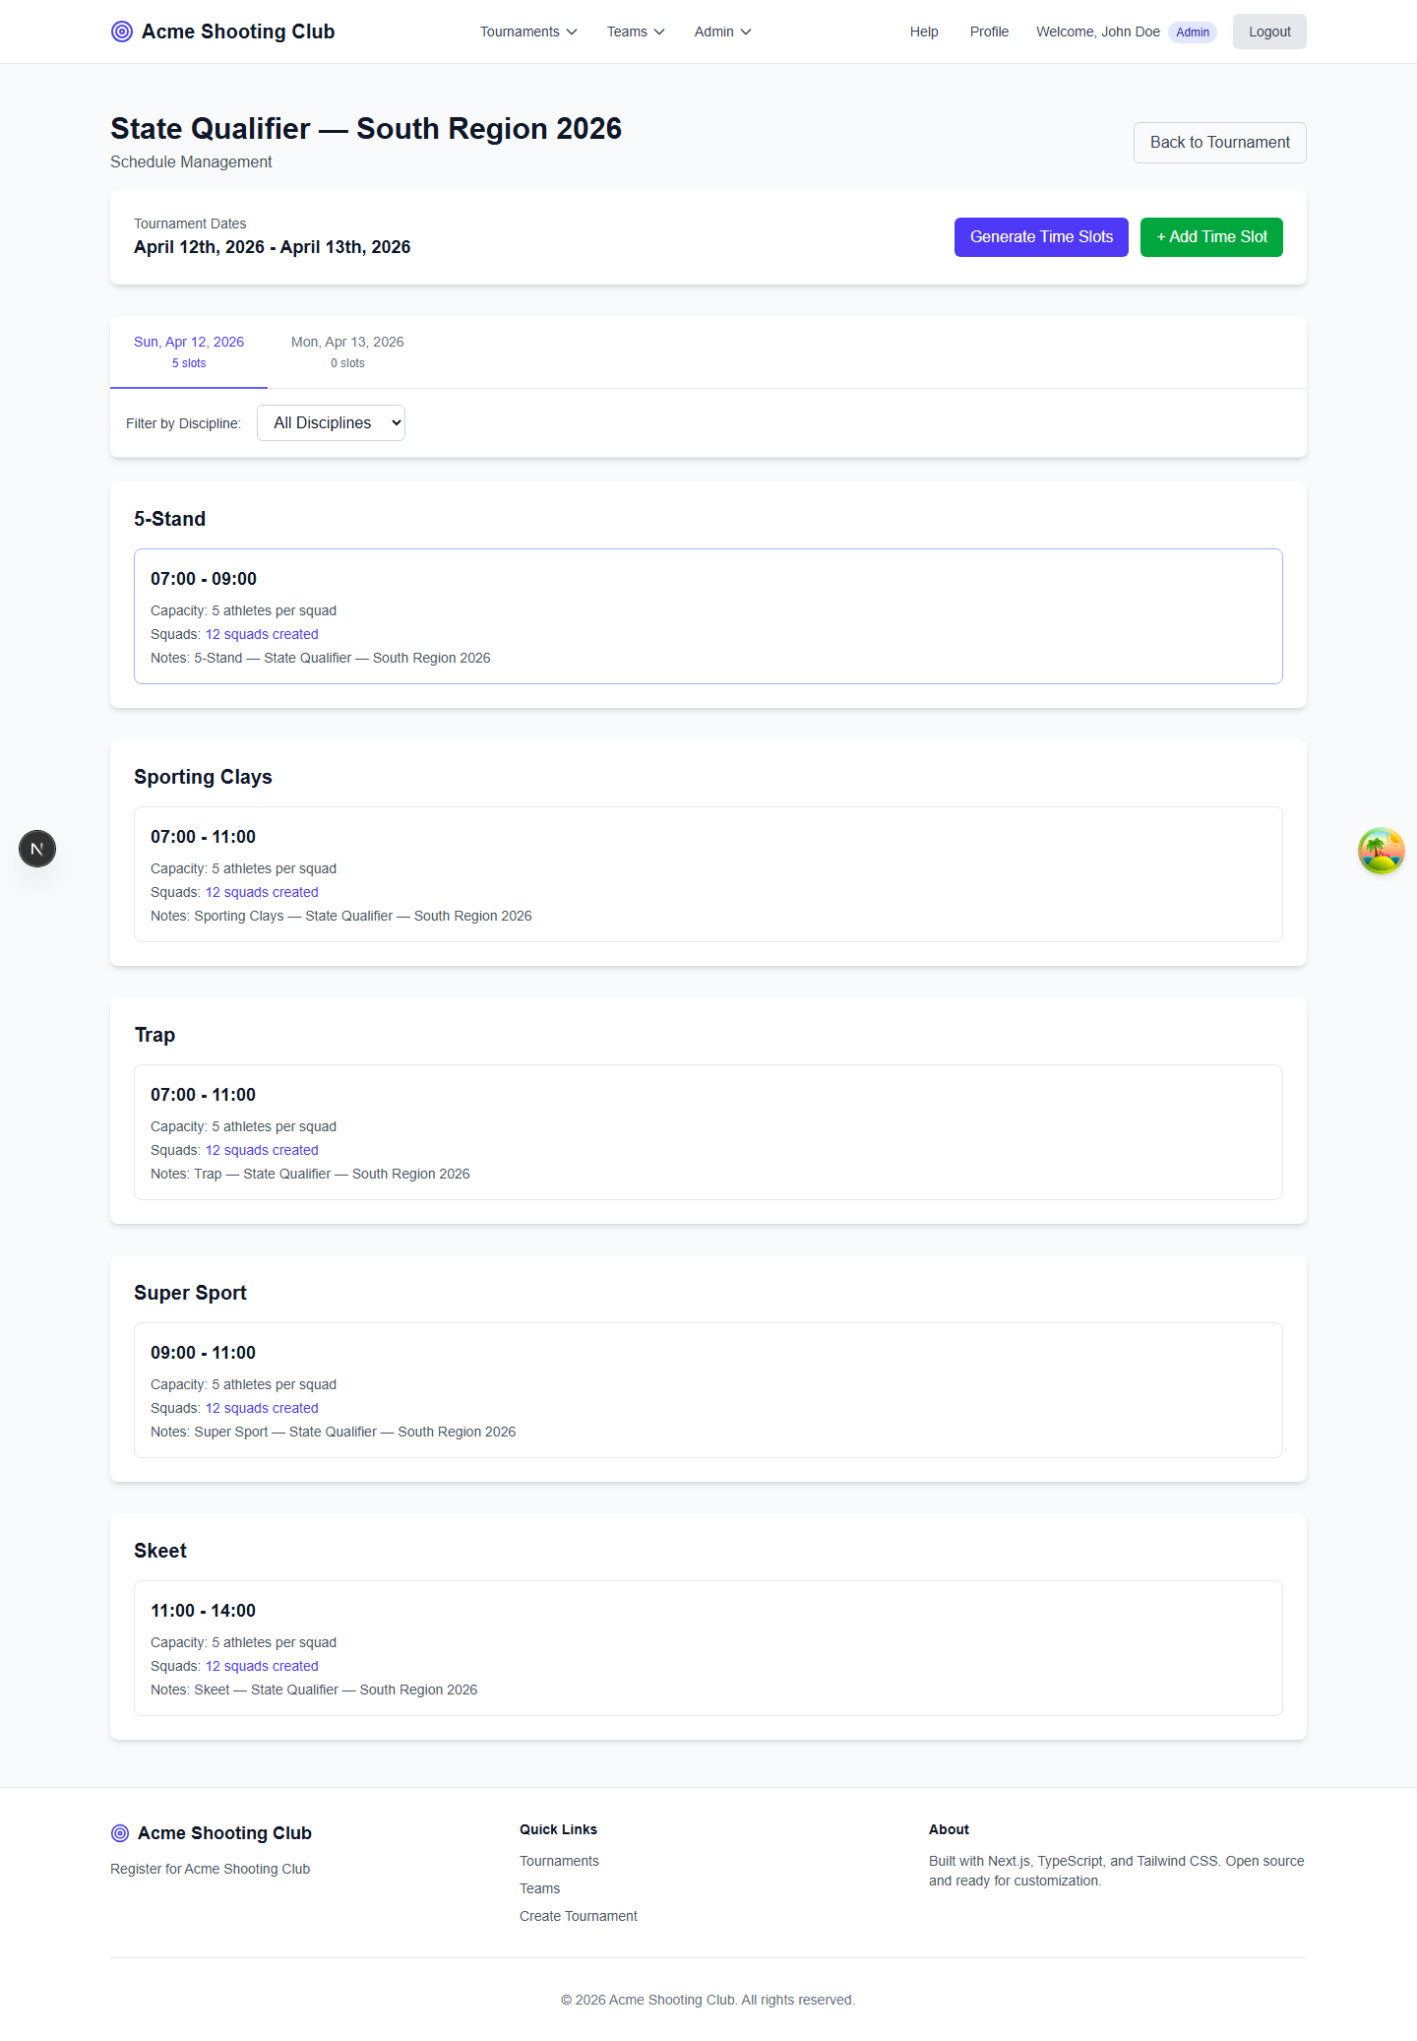Open the Profile page link

click(989, 32)
